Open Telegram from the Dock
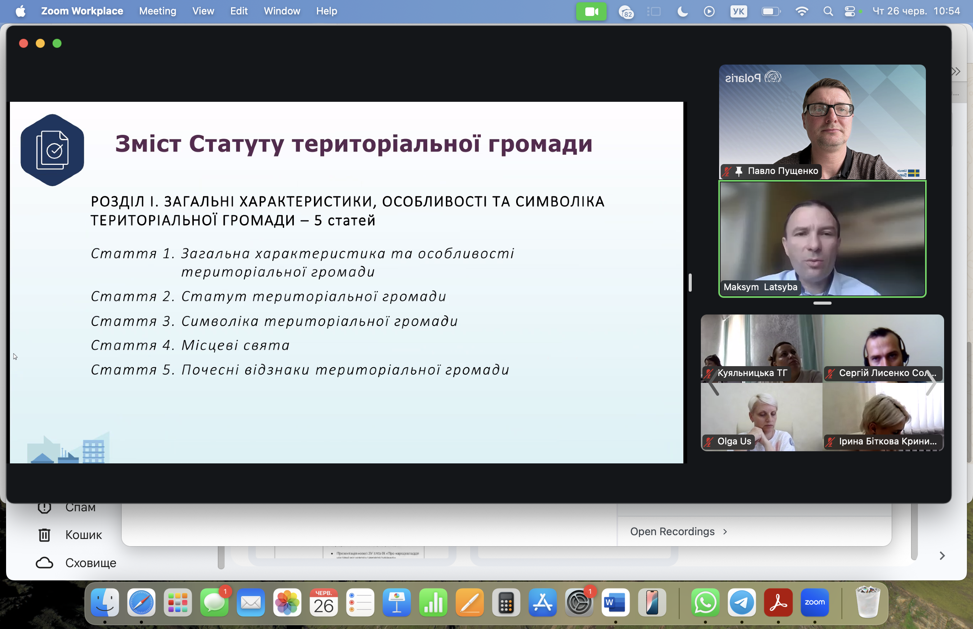Screen dimensions: 973x629 pyautogui.click(x=742, y=602)
